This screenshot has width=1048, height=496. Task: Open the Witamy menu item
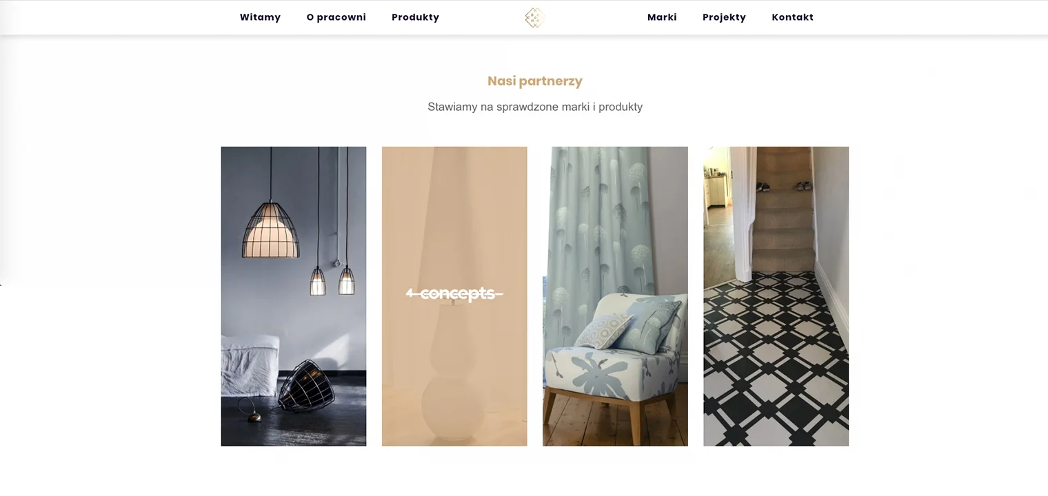260,17
